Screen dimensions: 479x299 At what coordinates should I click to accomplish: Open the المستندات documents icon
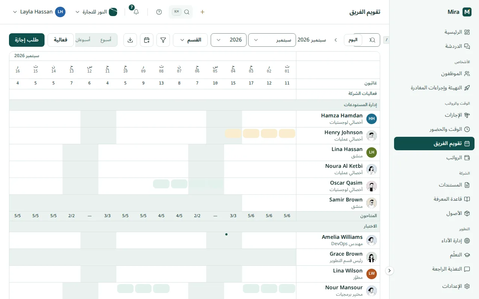pyautogui.click(x=467, y=185)
